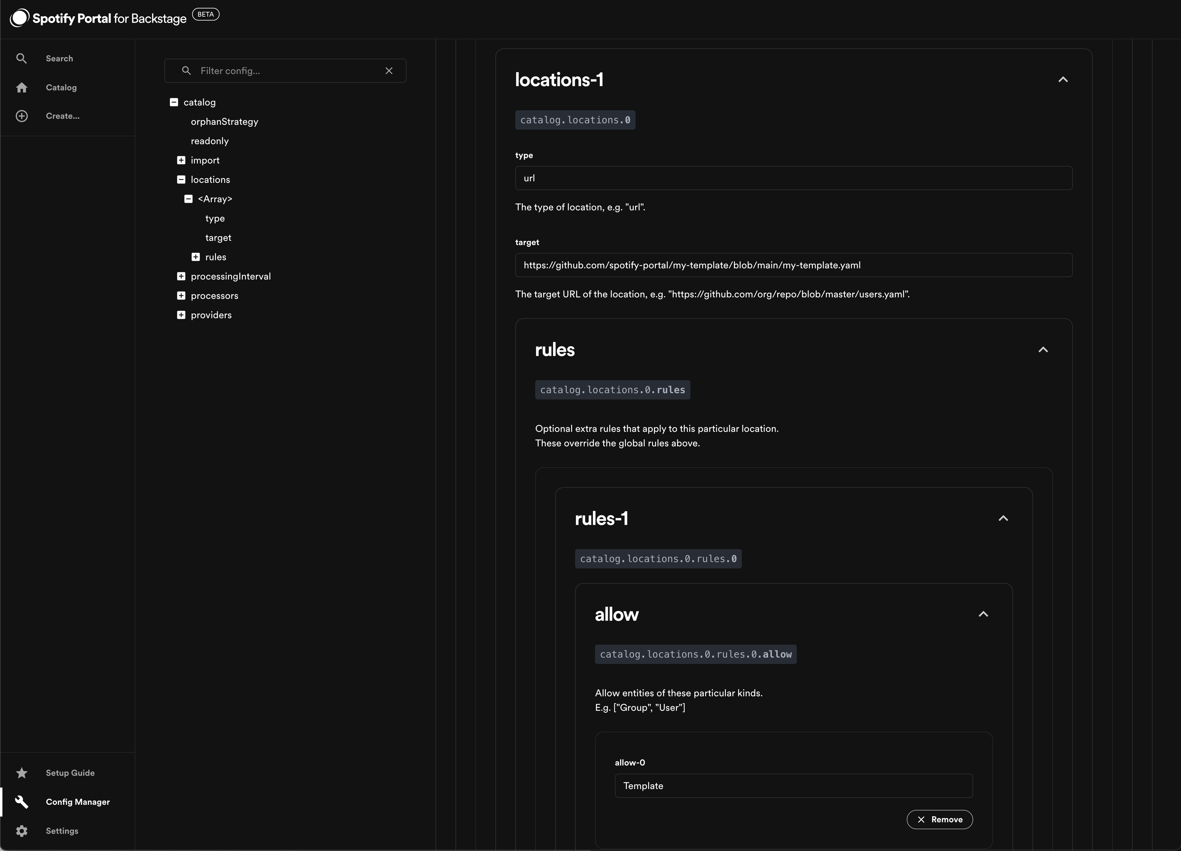This screenshot has height=851, width=1181.
Task: Expand the rules tree node
Action: [x=196, y=257]
